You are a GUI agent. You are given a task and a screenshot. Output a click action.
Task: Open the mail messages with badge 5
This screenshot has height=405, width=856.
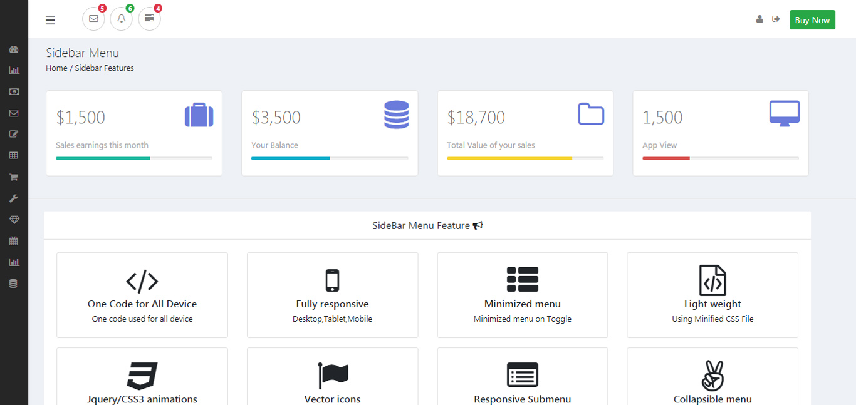point(93,19)
